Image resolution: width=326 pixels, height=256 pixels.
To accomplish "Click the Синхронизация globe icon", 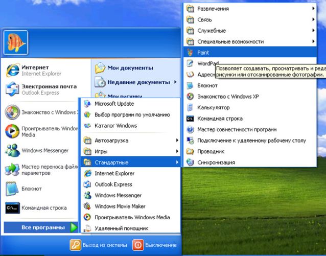I will click(190, 162).
